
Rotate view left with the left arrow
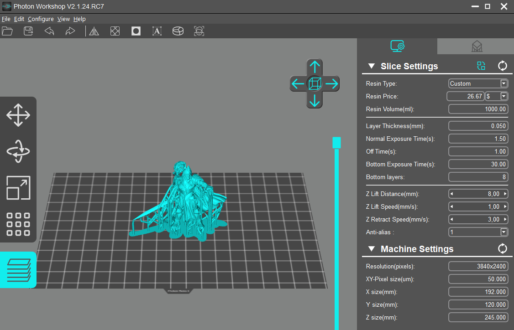(x=298, y=84)
